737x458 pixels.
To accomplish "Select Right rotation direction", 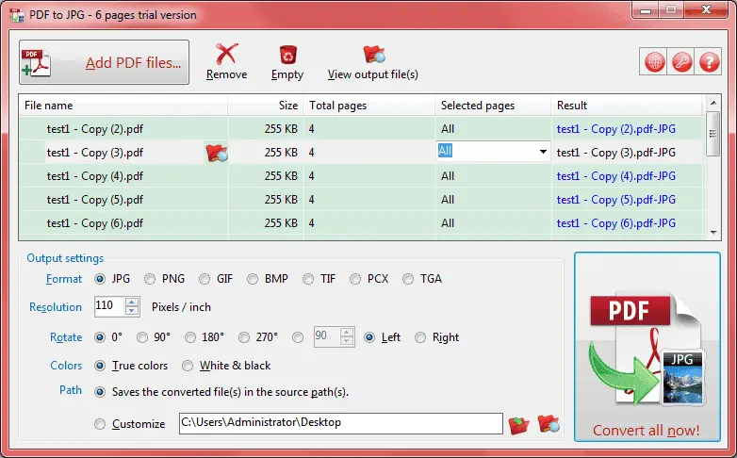I will pyautogui.click(x=420, y=337).
